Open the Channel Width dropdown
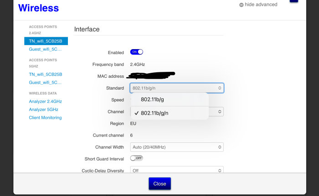The image size is (319, 196). pyautogui.click(x=177, y=147)
